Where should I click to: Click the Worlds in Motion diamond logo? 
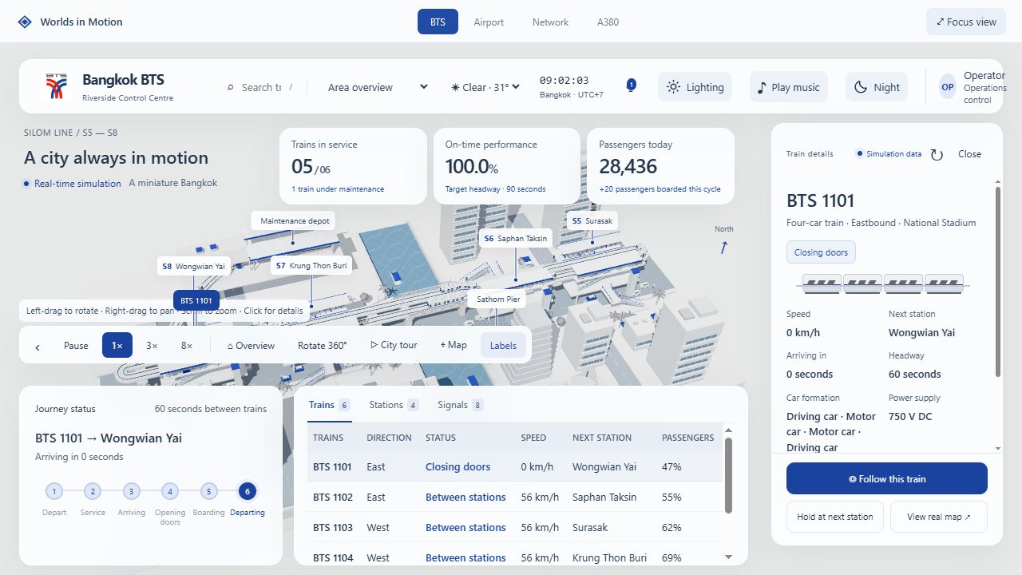(x=25, y=22)
